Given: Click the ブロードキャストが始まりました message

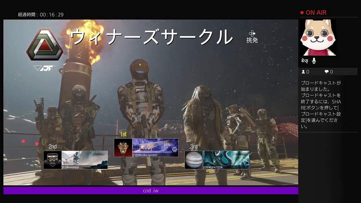Looking at the screenshot, I should 321,86.
